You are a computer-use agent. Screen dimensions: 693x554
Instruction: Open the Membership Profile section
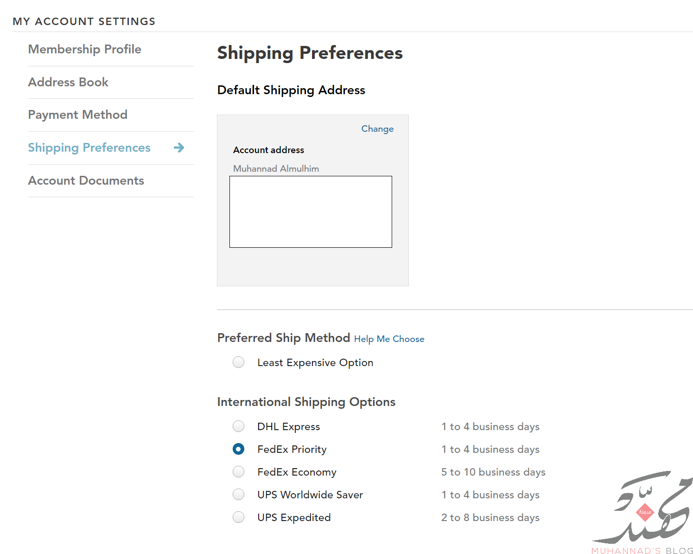(x=85, y=49)
